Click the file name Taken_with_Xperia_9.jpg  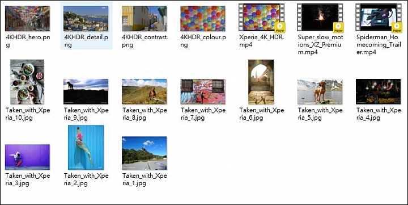[86, 114]
